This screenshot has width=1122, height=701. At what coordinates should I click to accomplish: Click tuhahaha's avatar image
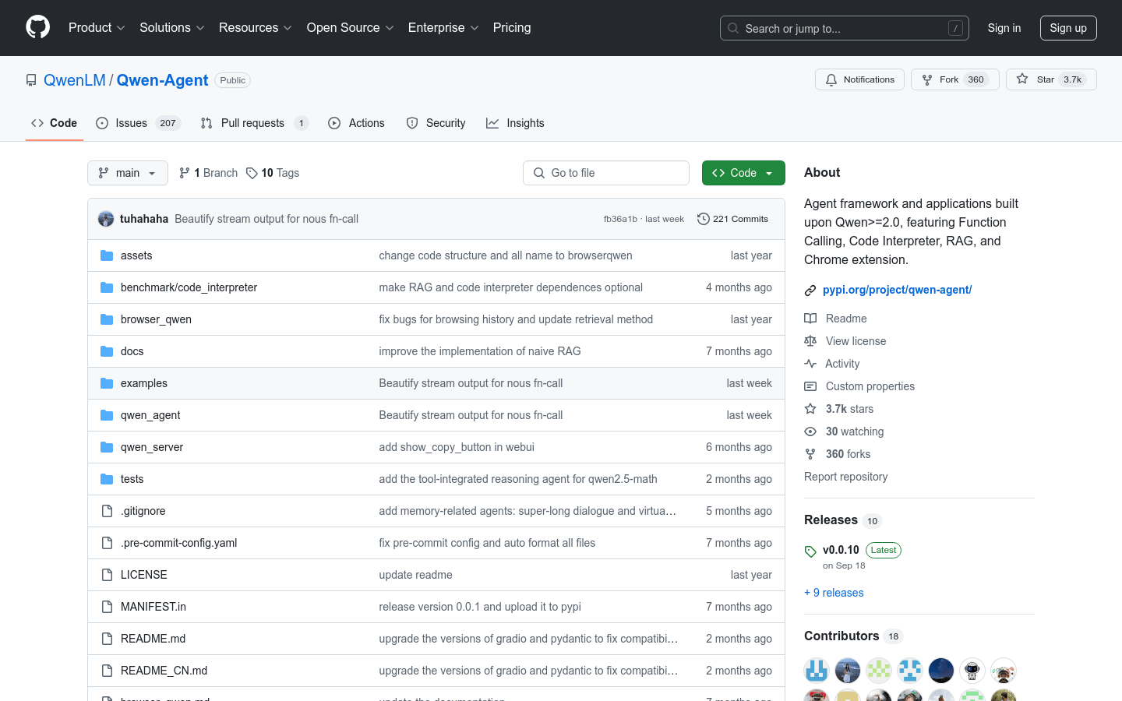pyautogui.click(x=106, y=219)
